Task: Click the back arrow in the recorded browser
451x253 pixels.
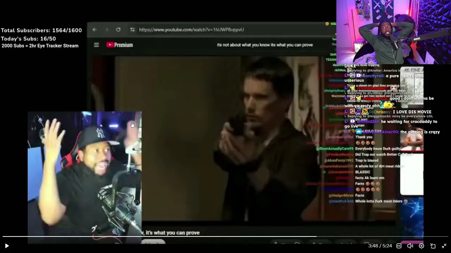Action: pyautogui.click(x=94, y=30)
